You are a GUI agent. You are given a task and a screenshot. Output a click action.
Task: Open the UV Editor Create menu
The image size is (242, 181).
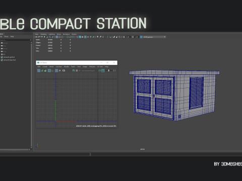click(45, 67)
